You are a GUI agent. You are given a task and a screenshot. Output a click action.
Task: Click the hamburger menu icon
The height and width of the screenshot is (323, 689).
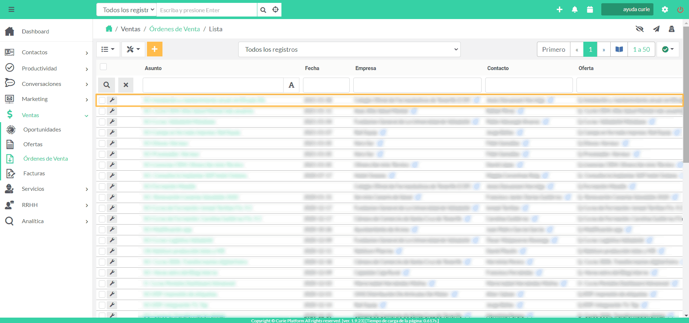click(x=12, y=10)
